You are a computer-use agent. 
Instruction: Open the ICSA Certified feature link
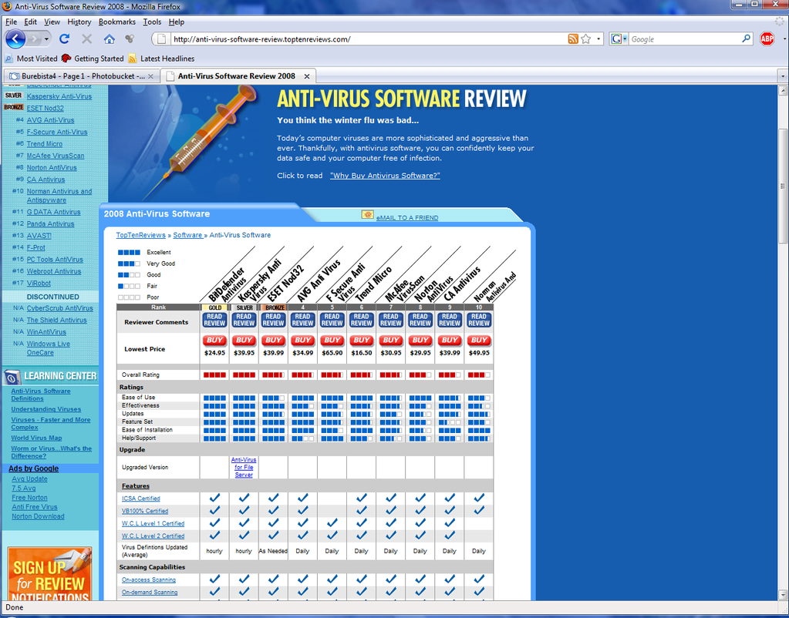tap(141, 499)
